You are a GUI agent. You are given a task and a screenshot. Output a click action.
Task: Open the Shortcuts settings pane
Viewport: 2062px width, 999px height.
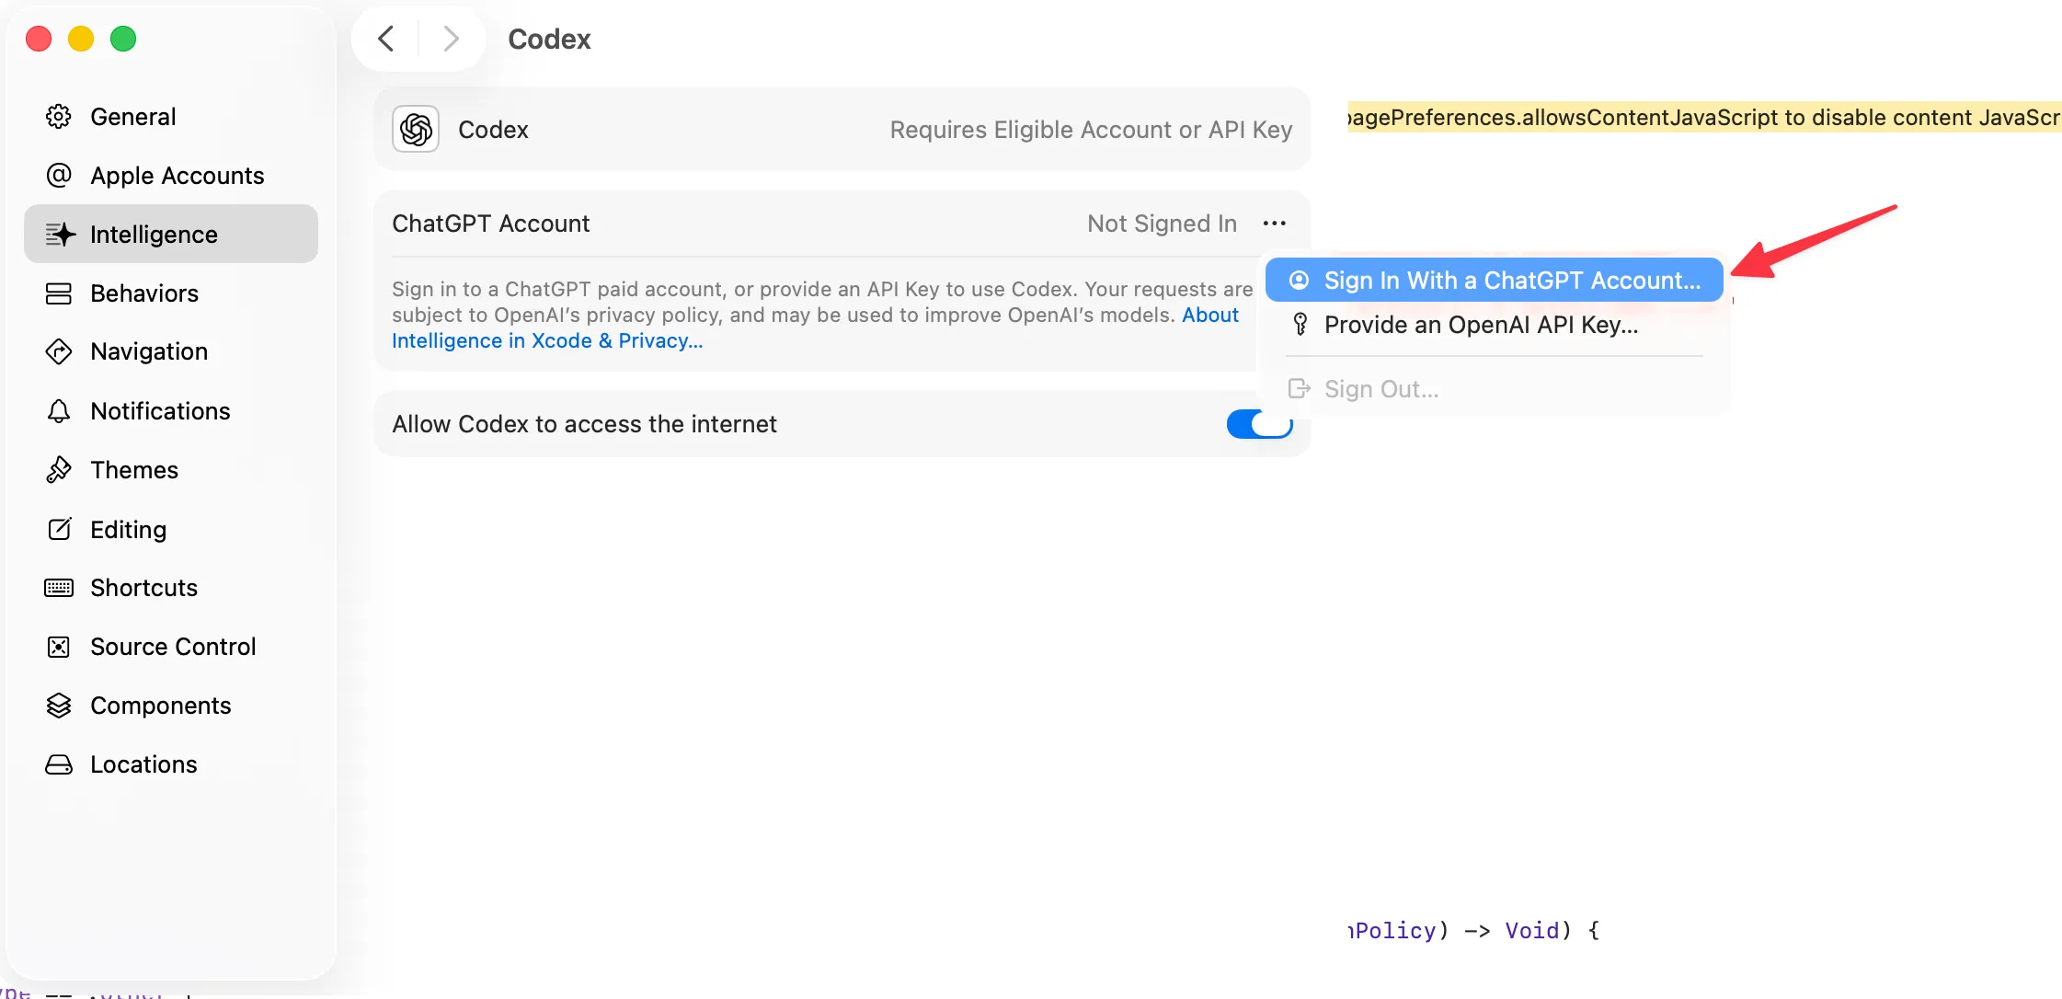(143, 588)
